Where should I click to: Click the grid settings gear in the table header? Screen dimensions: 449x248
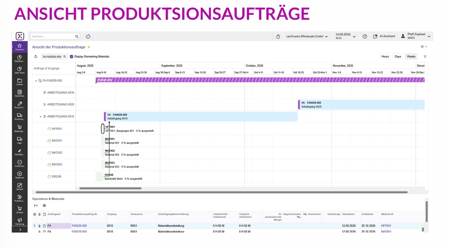click(x=35, y=214)
